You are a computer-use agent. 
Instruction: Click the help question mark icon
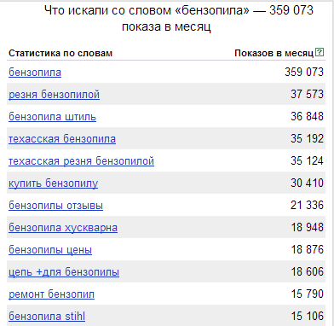(320, 52)
